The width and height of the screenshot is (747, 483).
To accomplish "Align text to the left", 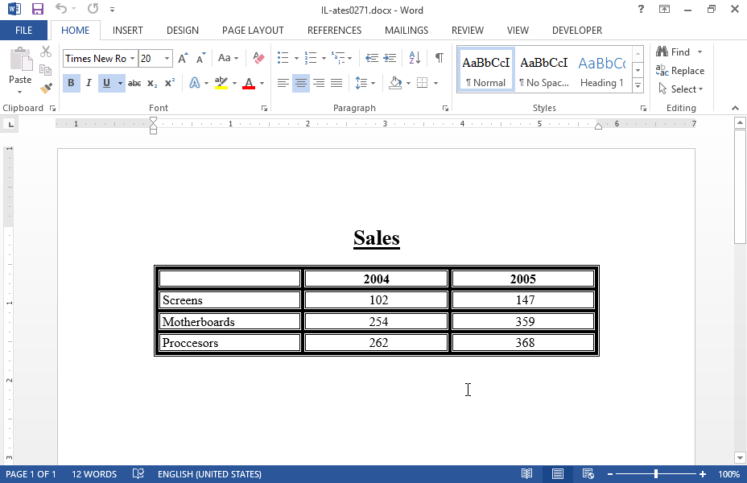I will point(283,84).
